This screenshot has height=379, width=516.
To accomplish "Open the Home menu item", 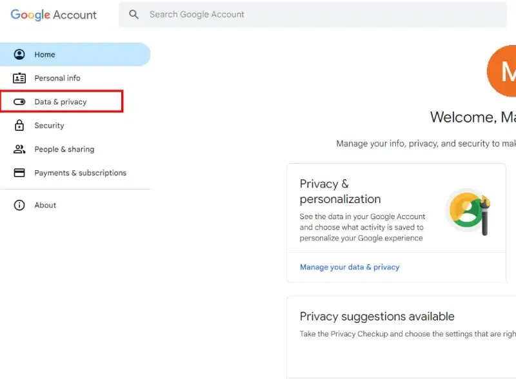I will click(x=45, y=55).
